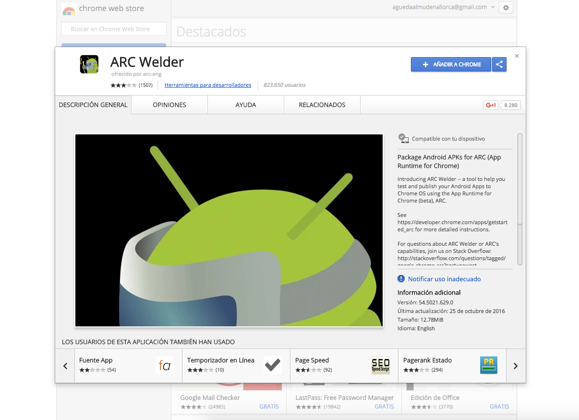579x420 pixels.
Task: Click GRATIS under Google Mail Checker
Action: tap(269, 407)
